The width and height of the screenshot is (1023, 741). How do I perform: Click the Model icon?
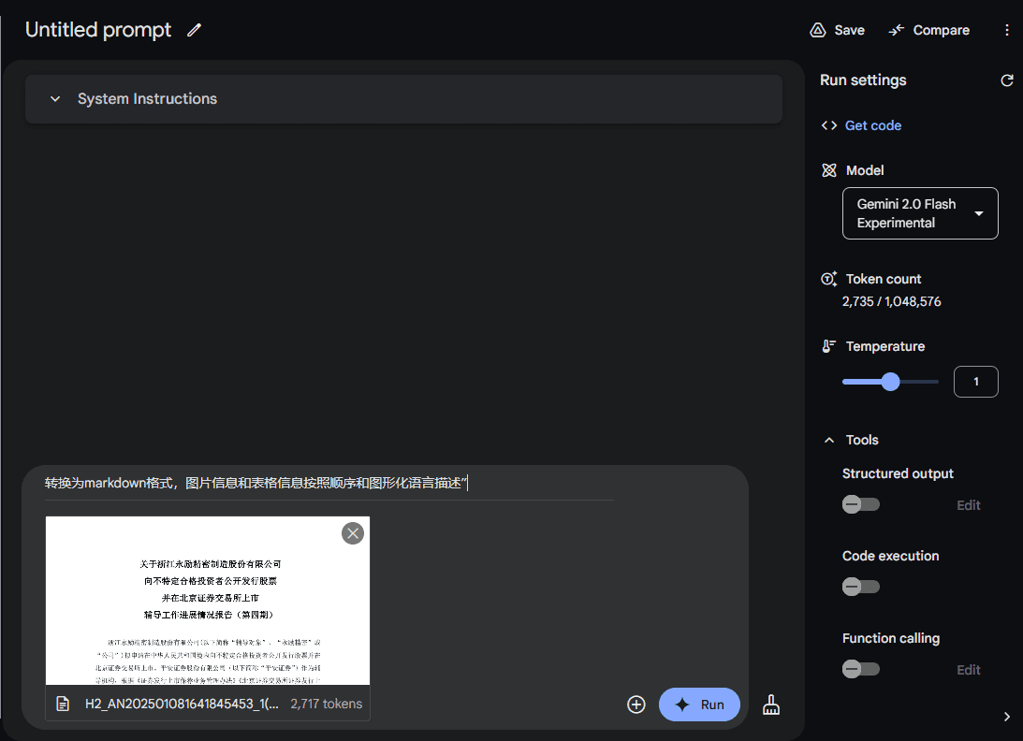[x=828, y=170]
